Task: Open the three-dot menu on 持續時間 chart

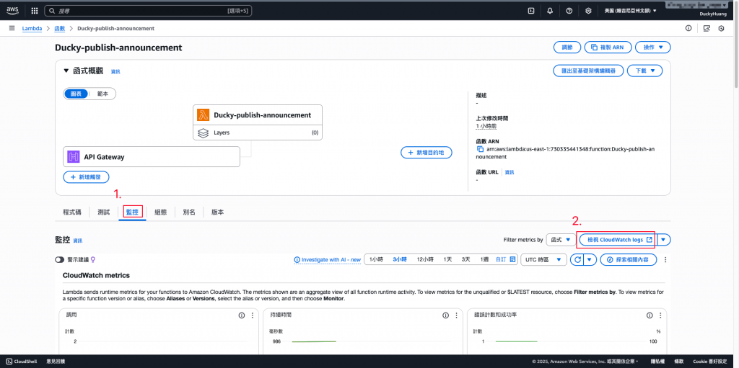Action: (456, 315)
